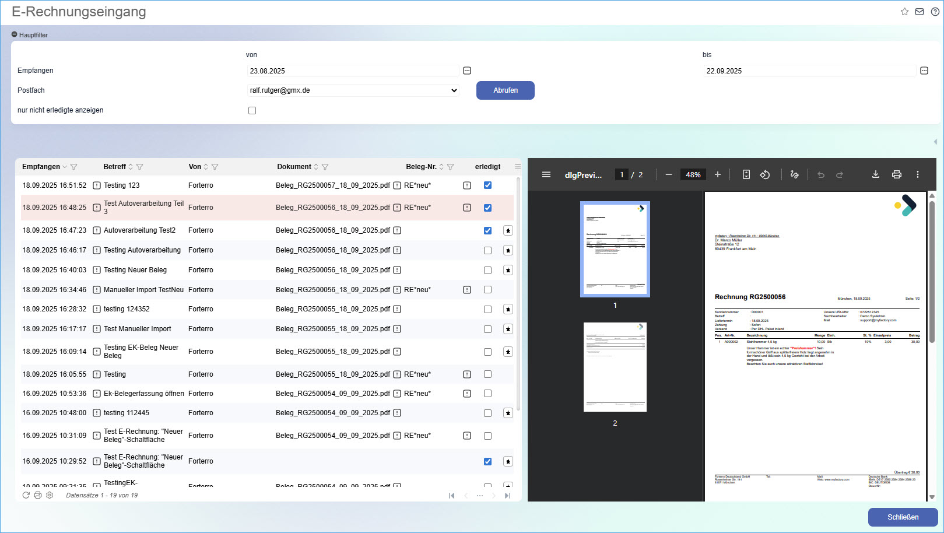Viewport: 944px width, 533px height.
Task: Print the PDF using the printer icon
Action: pos(896,174)
